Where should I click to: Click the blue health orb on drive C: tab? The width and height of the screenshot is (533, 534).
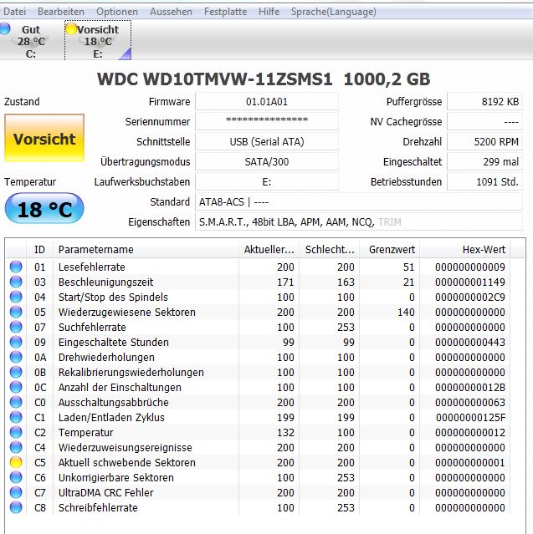coord(5,28)
